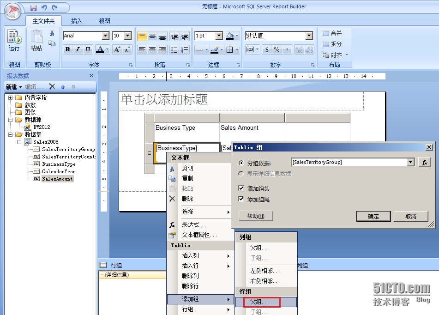Screen dimensions: 439x315
Task: Open the font size dropdown
Action: tap(128, 36)
